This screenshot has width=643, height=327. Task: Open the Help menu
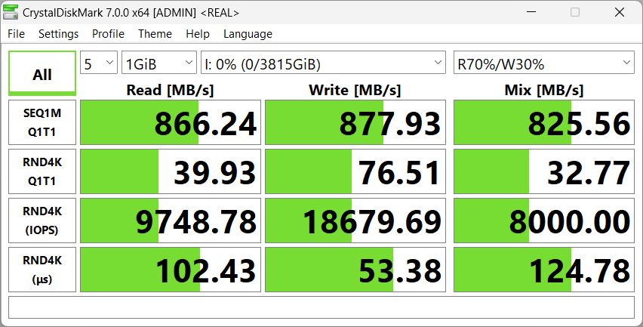pyautogui.click(x=198, y=34)
